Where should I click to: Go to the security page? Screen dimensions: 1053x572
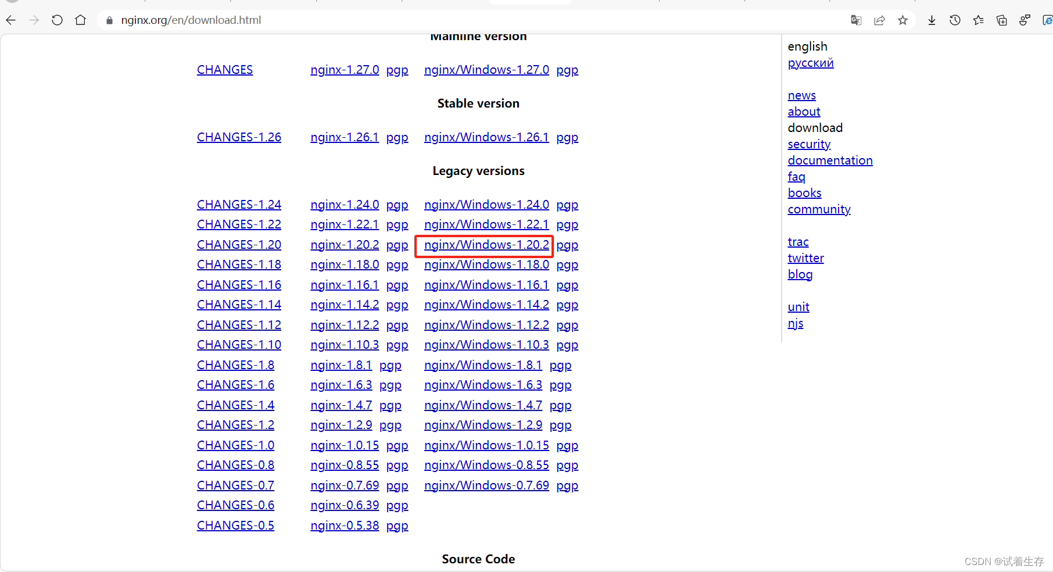[x=809, y=144]
